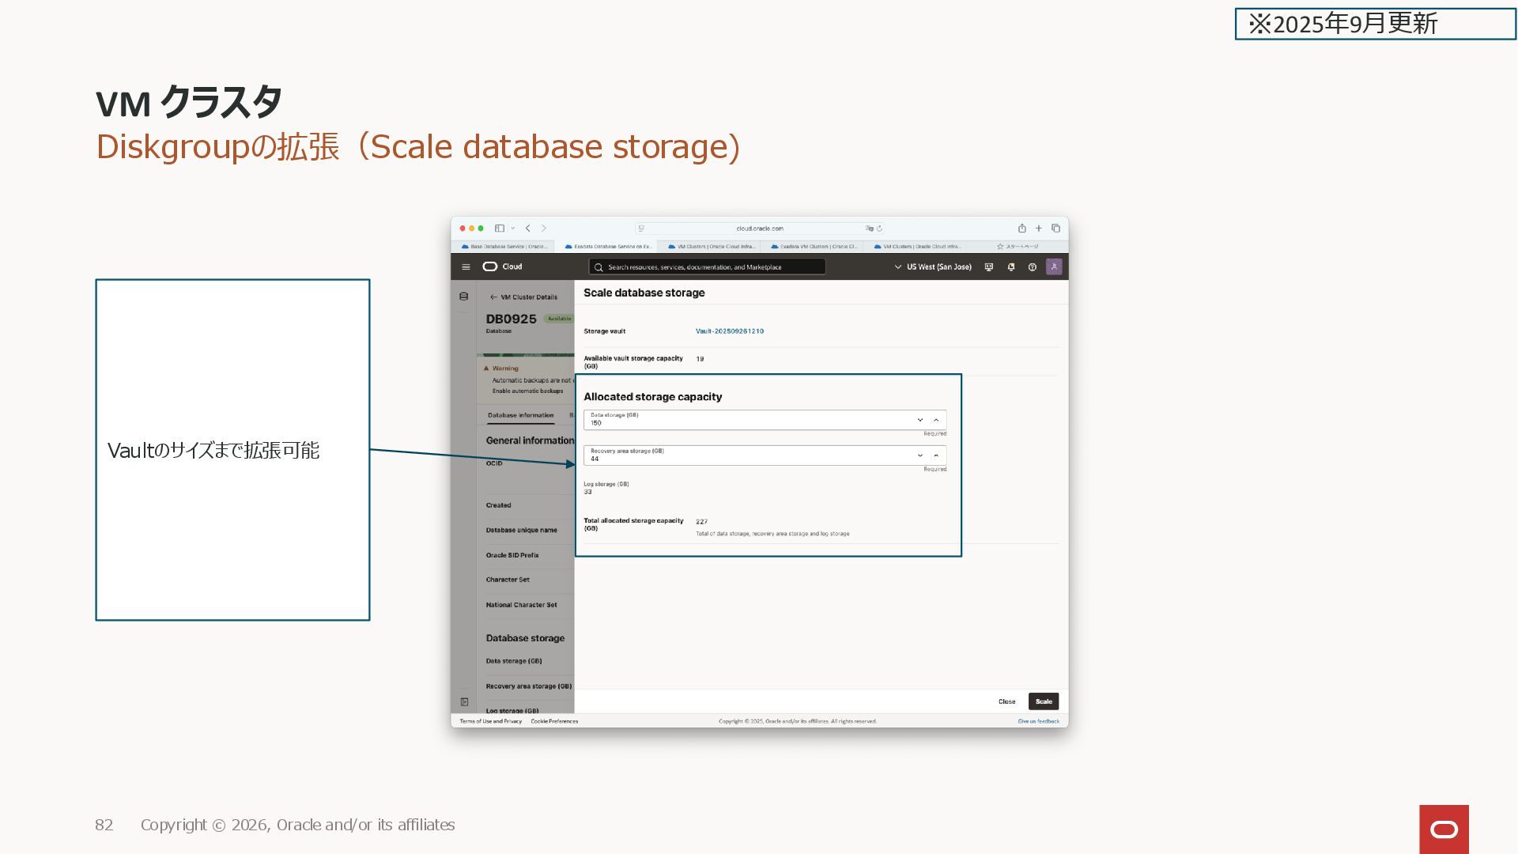1518x854 pixels.
Task: Open the Vault-202509261210 link
Action: click(x=729, y=331)
